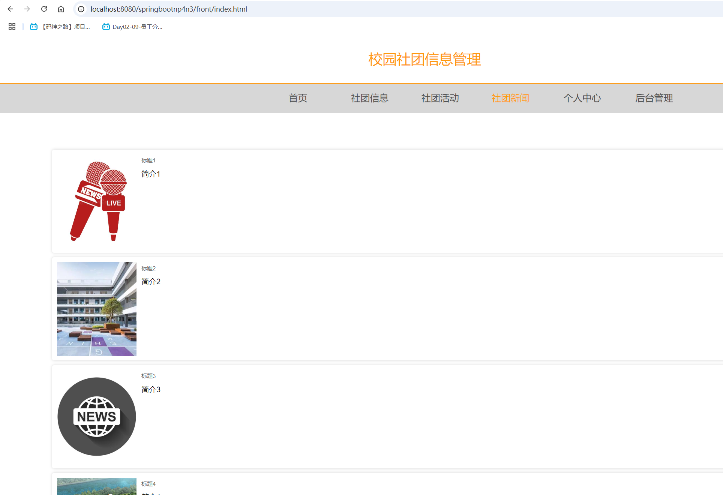Image resolution: width=723 pixels, height=495 pixels.
Task: Open the apps grid in bookmarks bar
Action: pos(12,27)
